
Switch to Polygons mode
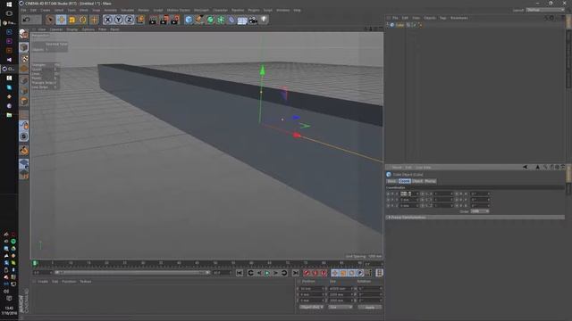[x=24, y=101]
